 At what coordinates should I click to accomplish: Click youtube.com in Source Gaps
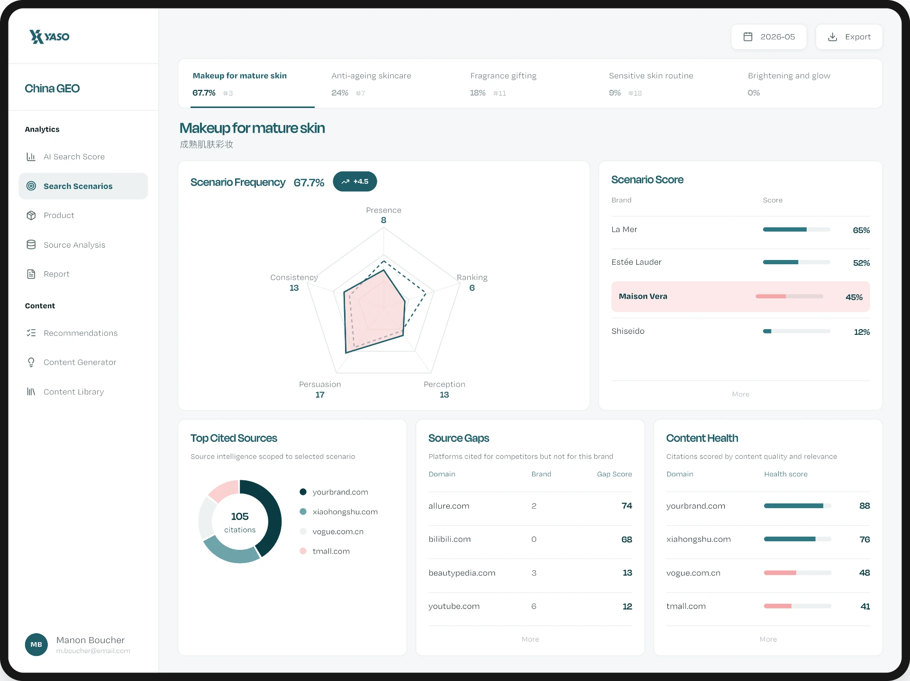454,606
